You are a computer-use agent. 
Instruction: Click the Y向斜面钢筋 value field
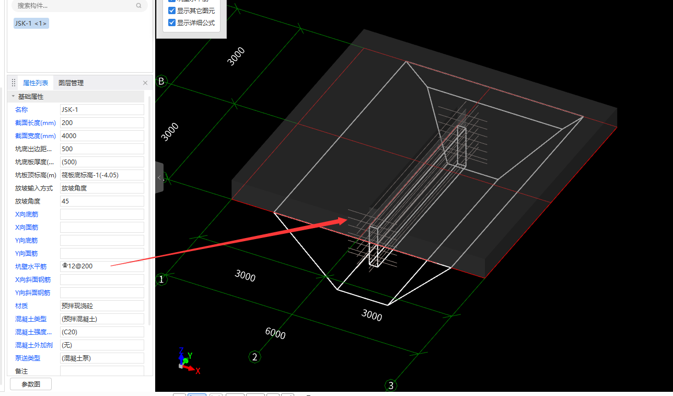point(102,292)
